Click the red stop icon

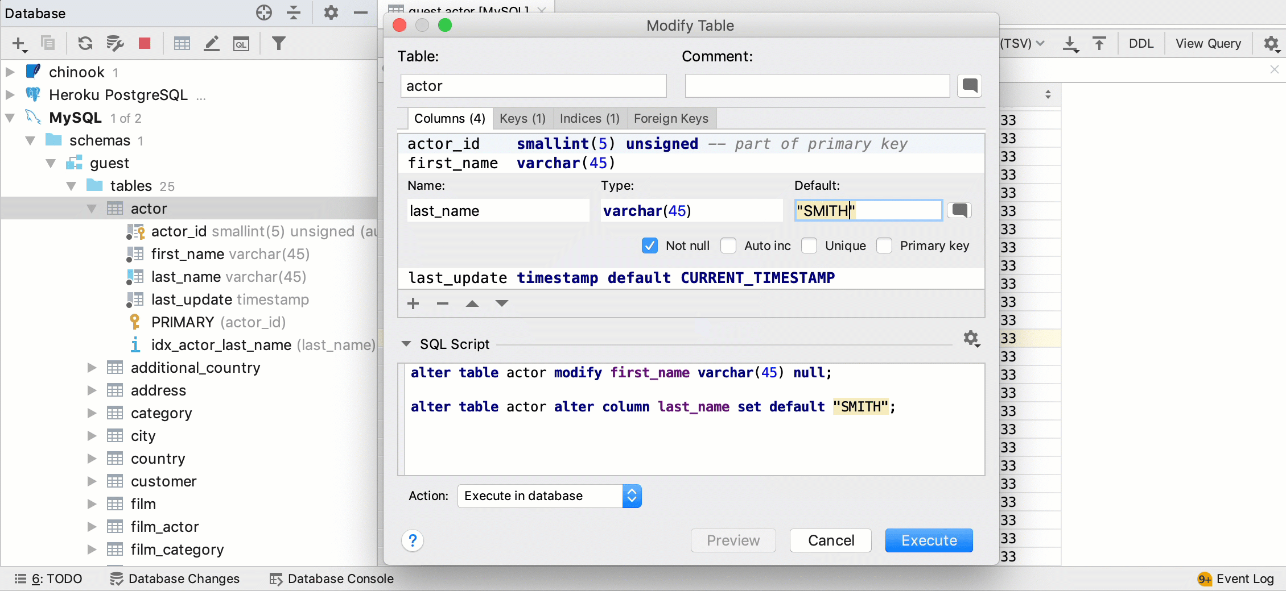tap(144, 43)
